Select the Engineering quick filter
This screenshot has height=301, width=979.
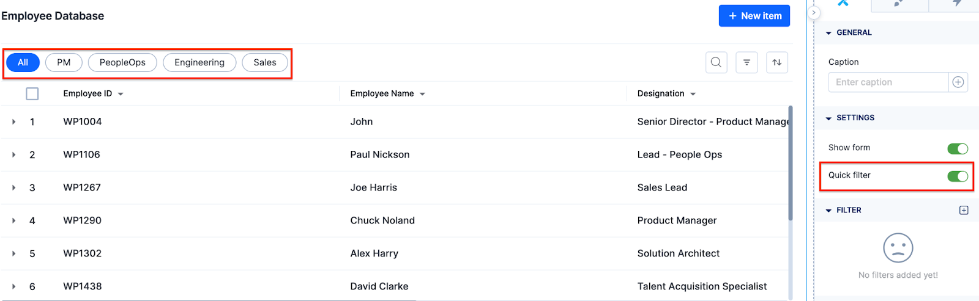pyautogui.click(x=199, y=62)
